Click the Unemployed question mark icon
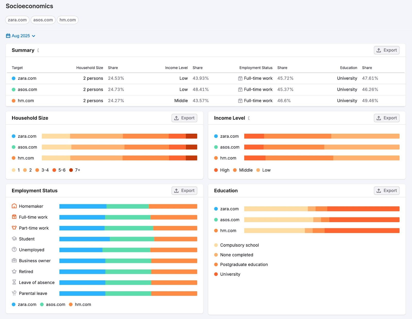412x319 pixels. pyautogui.click(x=14, y=249)
